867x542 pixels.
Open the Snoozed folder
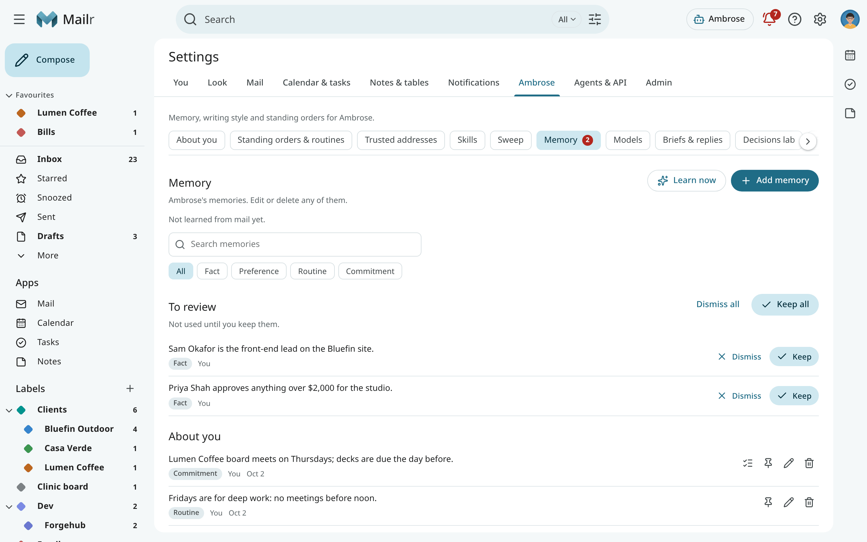72,198
